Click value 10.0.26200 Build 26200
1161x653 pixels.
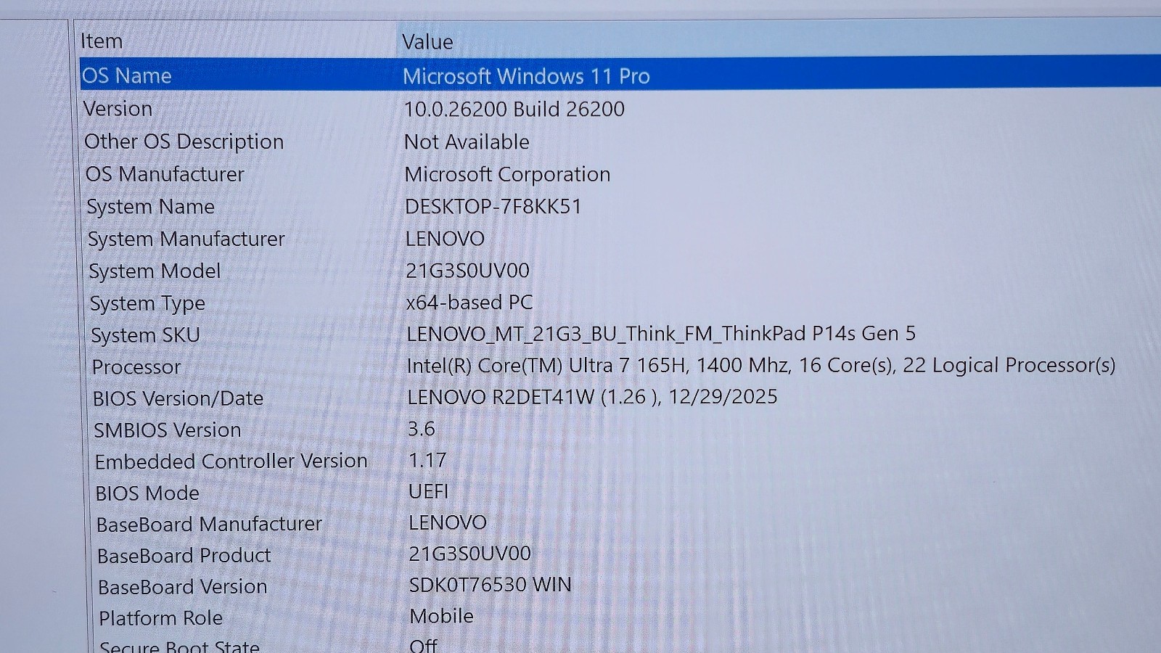(514, 109)
